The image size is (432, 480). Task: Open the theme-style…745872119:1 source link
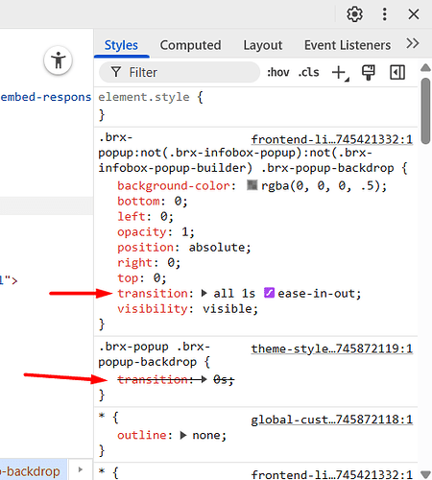[332, 348]
